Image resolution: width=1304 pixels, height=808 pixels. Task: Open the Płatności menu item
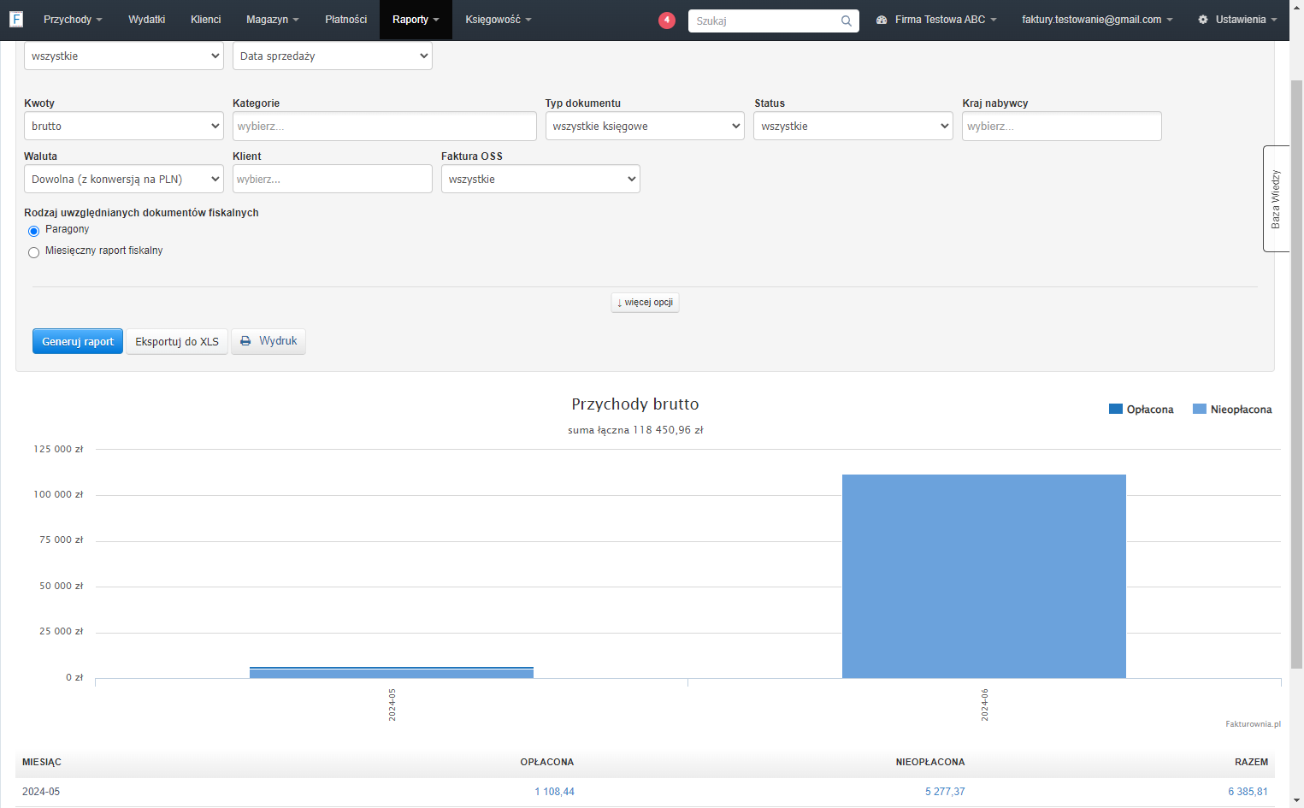coord(345,20)
